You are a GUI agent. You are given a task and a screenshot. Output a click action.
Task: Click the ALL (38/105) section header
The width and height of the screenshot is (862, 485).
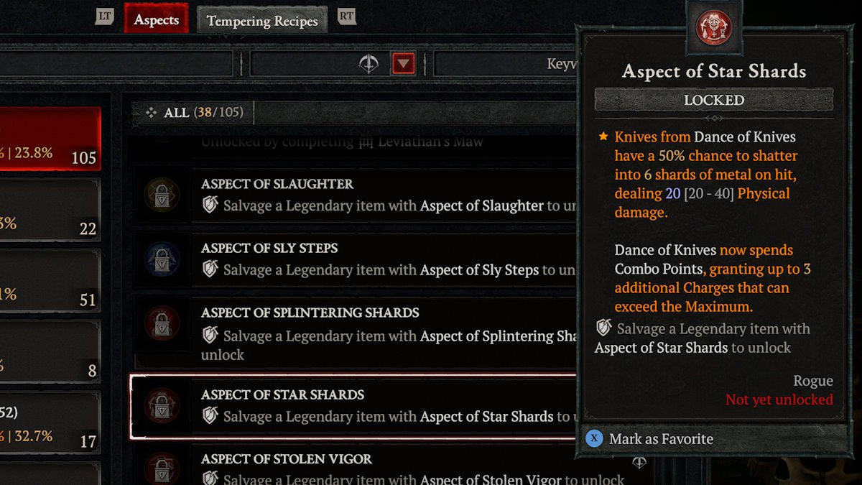(194, 113)
